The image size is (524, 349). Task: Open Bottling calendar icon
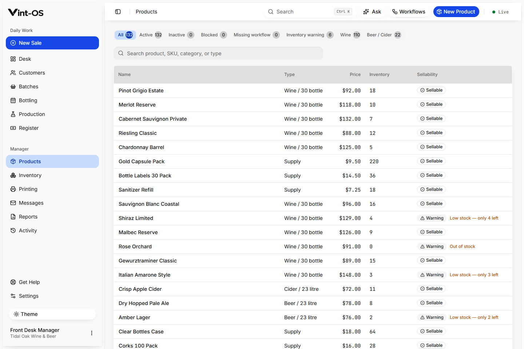13,100
